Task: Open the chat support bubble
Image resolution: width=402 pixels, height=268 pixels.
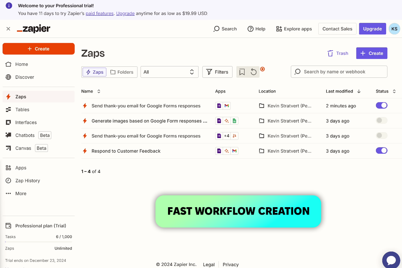Action: [x=391, y=260]
